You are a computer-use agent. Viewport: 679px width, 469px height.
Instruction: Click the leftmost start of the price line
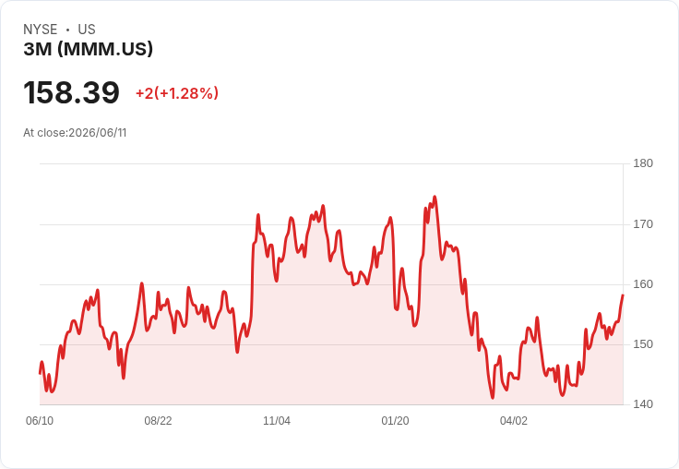tap(40, 373)
